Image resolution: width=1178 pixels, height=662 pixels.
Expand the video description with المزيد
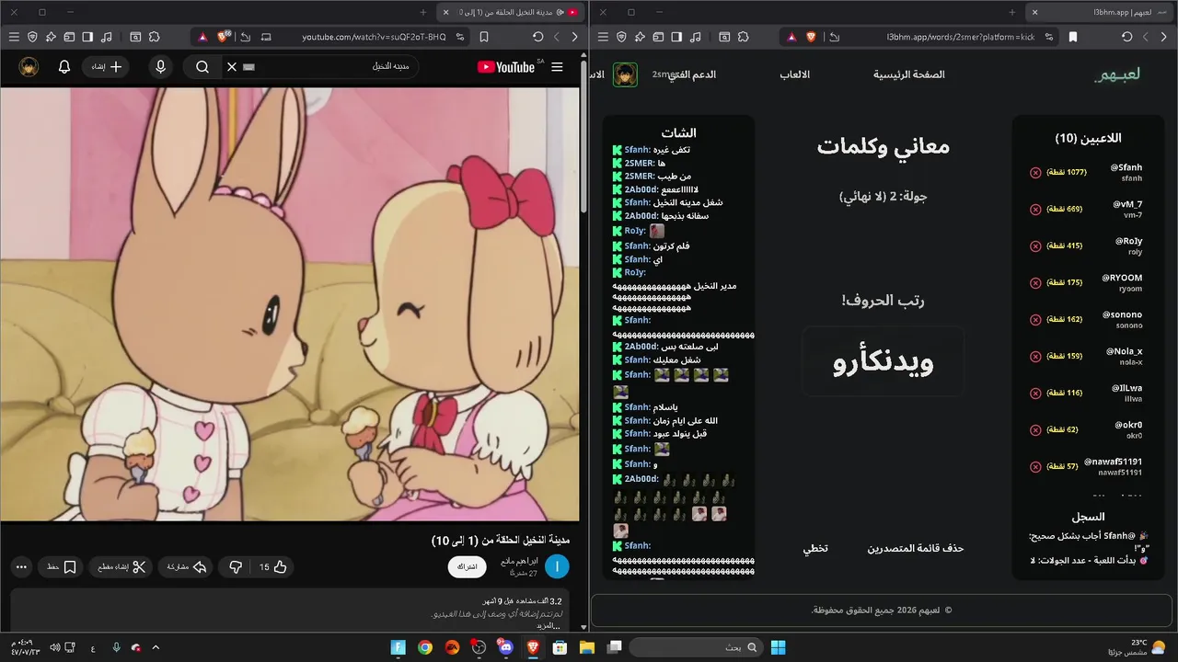(549, 625)
